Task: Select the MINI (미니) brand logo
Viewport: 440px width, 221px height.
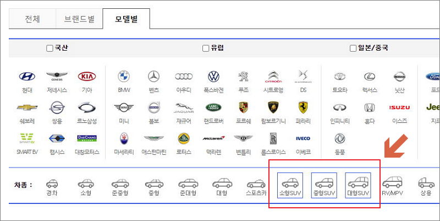Action: (x=124, y=107)
